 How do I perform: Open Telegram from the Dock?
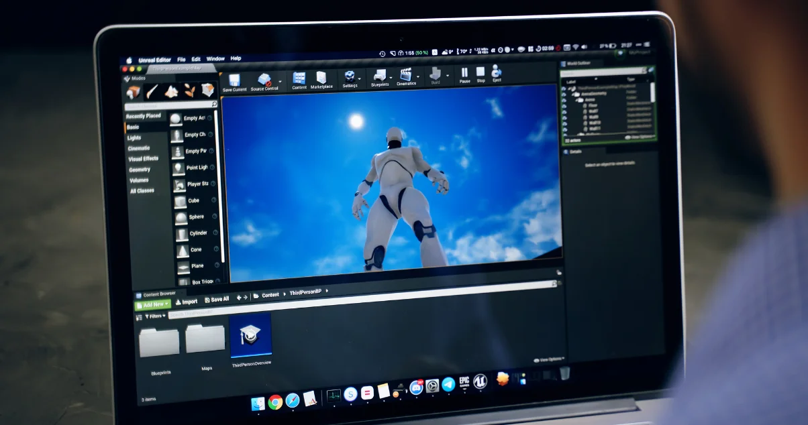coord(448,384)
